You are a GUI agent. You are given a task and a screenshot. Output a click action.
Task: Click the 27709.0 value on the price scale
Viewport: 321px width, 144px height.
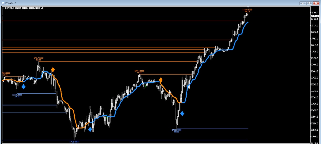pyautogui.click(x=314, y=97)
